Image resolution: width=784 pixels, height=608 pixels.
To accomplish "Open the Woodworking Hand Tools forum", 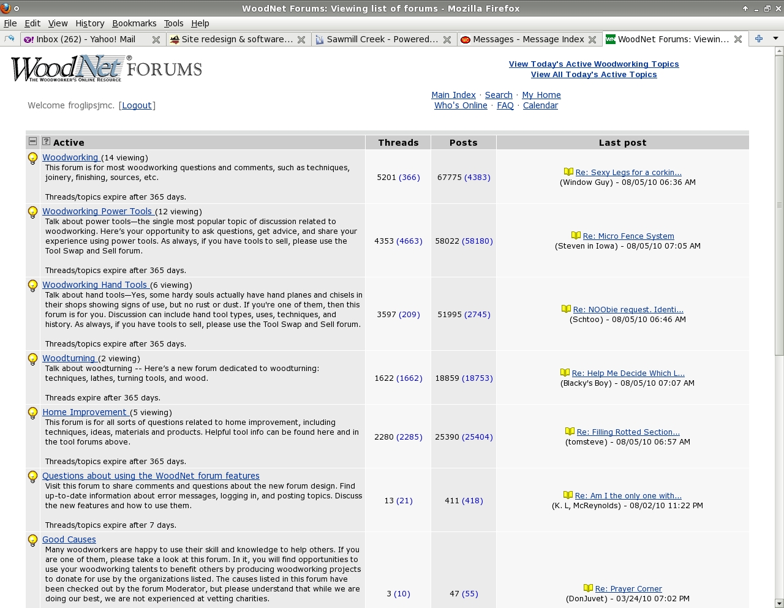I will coord(95,285).
